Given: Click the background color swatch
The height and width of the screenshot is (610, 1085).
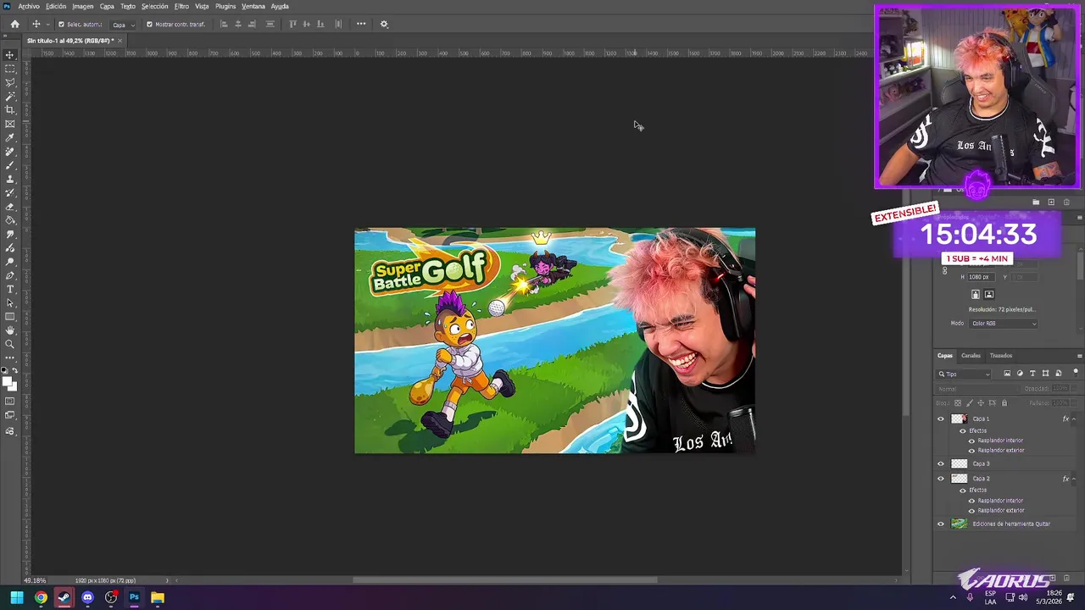Looking at the screenshot, I should pyautogui.click(x=14, y=387).
